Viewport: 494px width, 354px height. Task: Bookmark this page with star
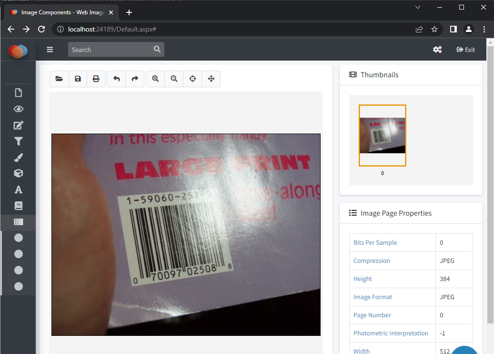[434, 30]
